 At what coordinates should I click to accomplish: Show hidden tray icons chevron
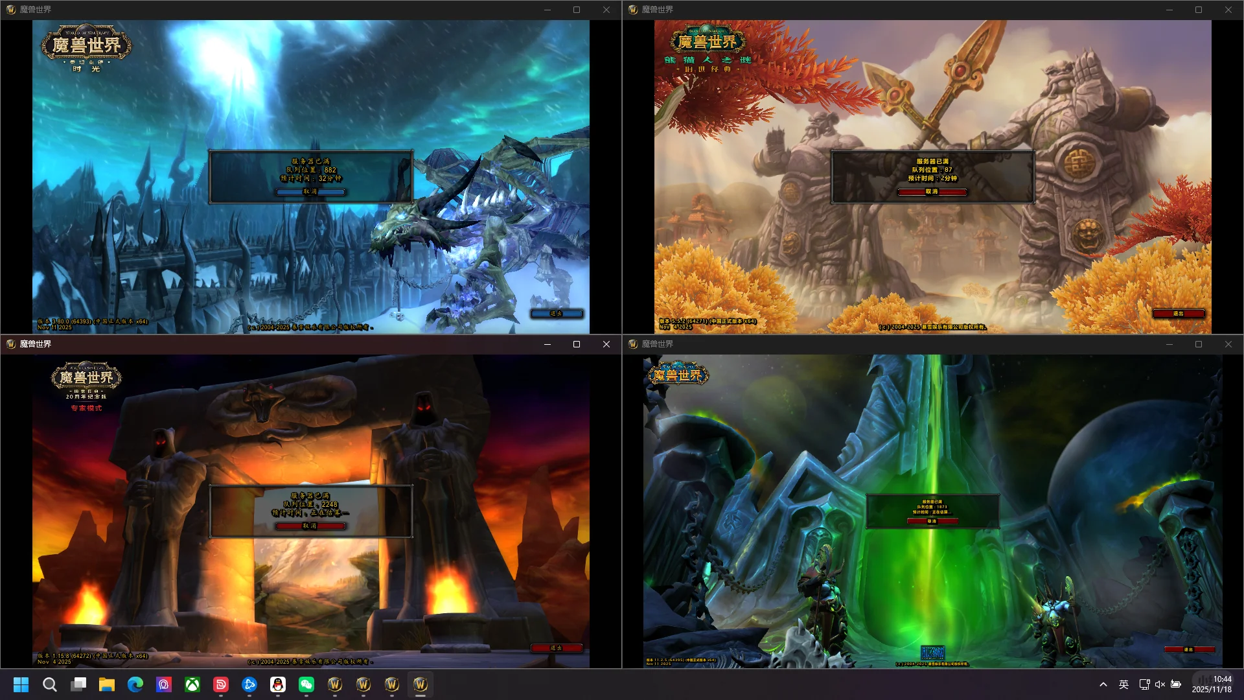point(1103,684)
